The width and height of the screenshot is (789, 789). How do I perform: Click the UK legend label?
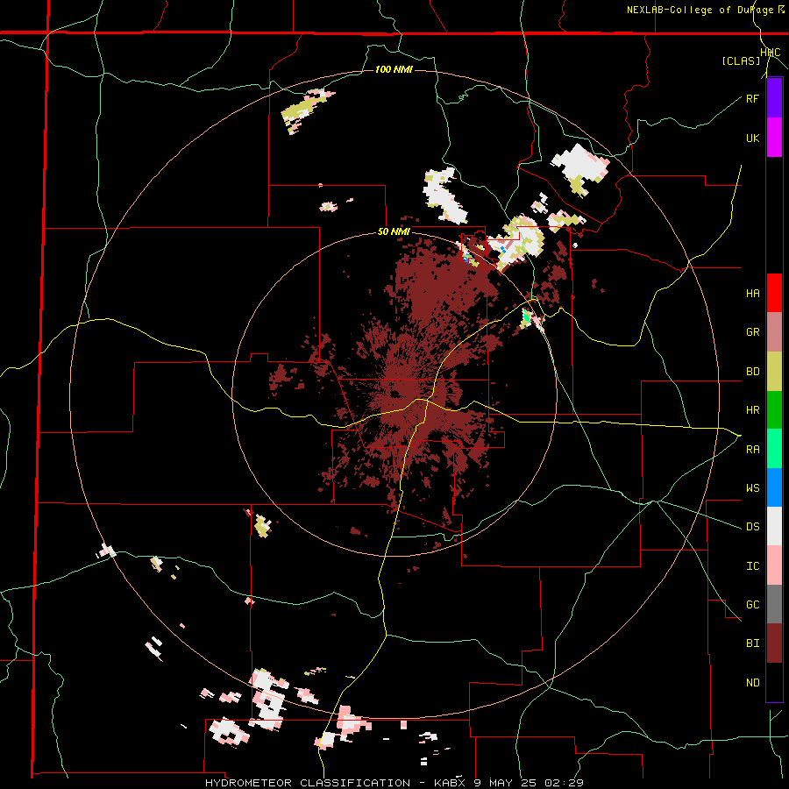(x=752, y=138)
